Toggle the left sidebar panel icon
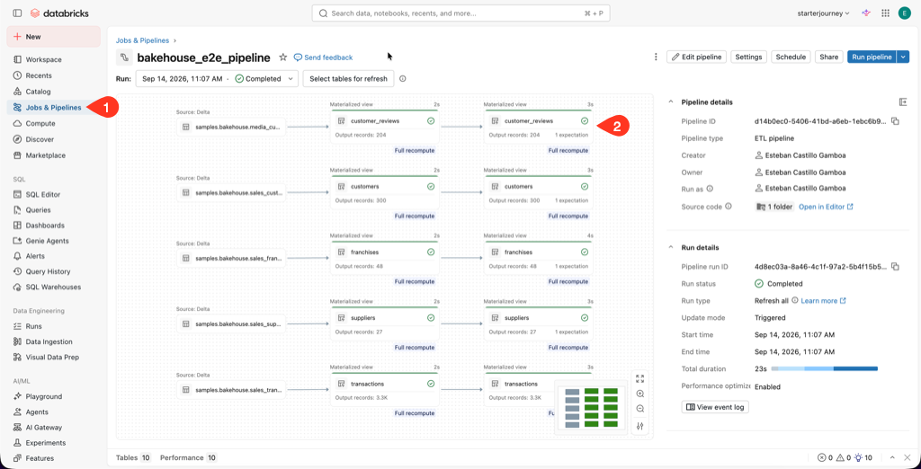921x469 pixels. tap(16, 13)
